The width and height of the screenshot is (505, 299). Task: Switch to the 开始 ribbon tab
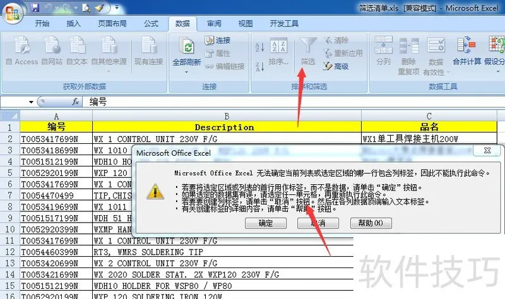(42, 23)
